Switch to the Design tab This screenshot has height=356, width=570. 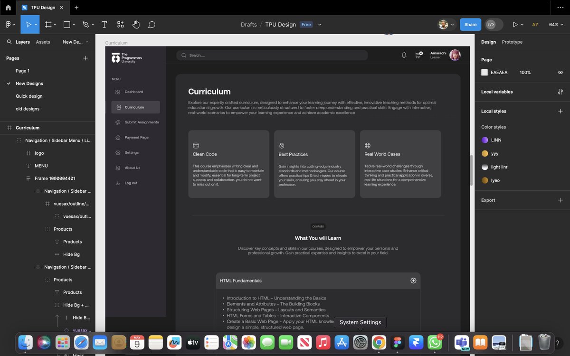coord(488,42)
